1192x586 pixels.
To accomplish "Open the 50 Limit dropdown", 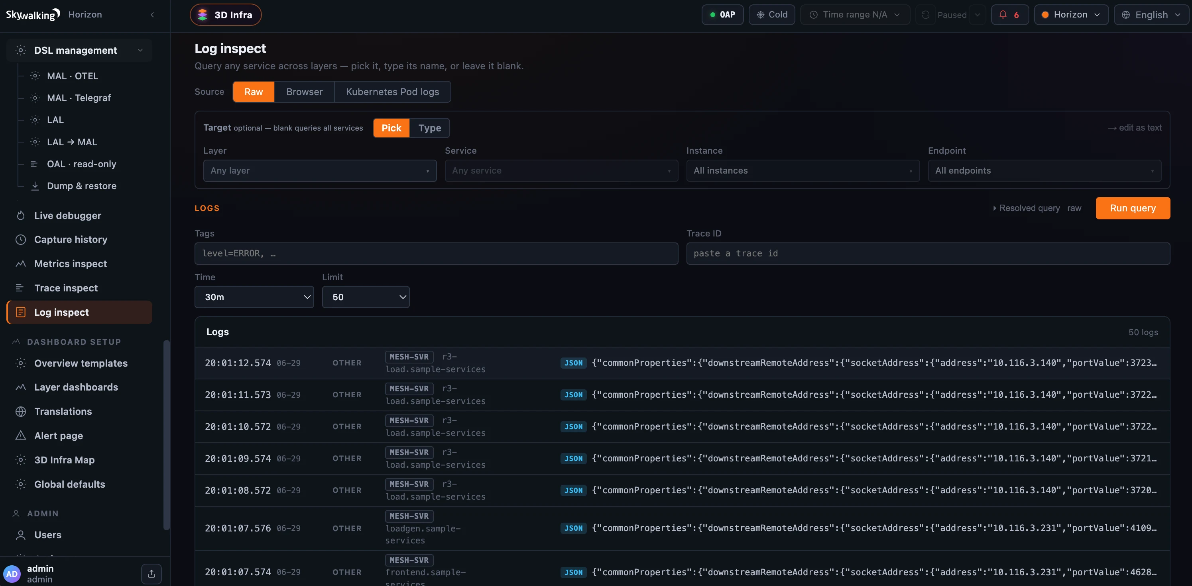I will point(366,297).
